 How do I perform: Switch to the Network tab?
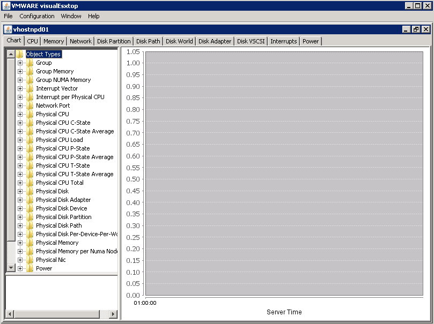(80, 41)
